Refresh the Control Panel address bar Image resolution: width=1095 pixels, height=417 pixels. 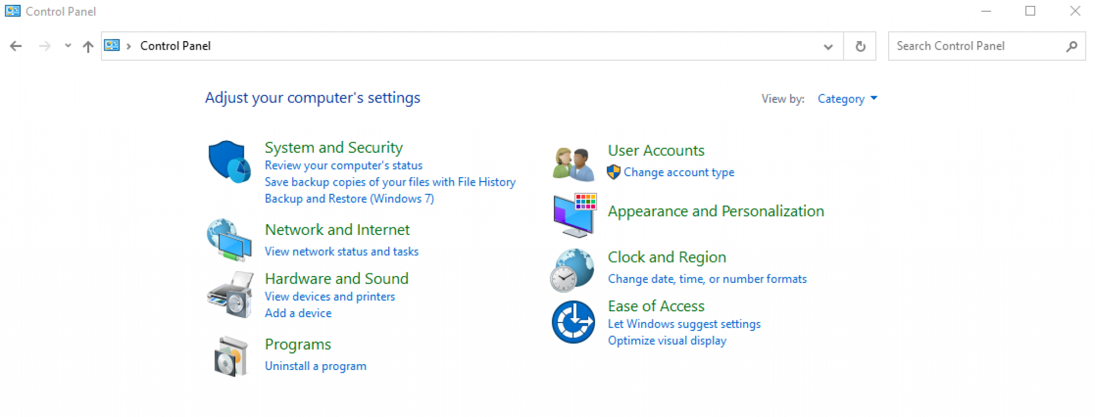(860, 46)
